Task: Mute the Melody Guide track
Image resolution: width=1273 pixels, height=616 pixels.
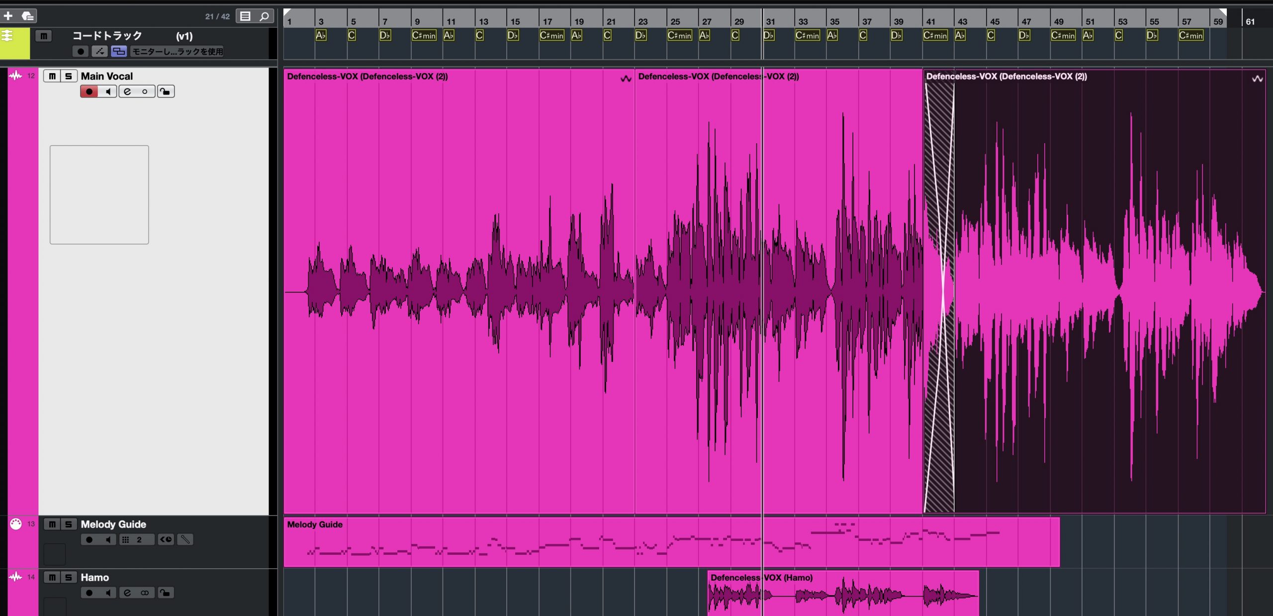Action: (52, 524)
